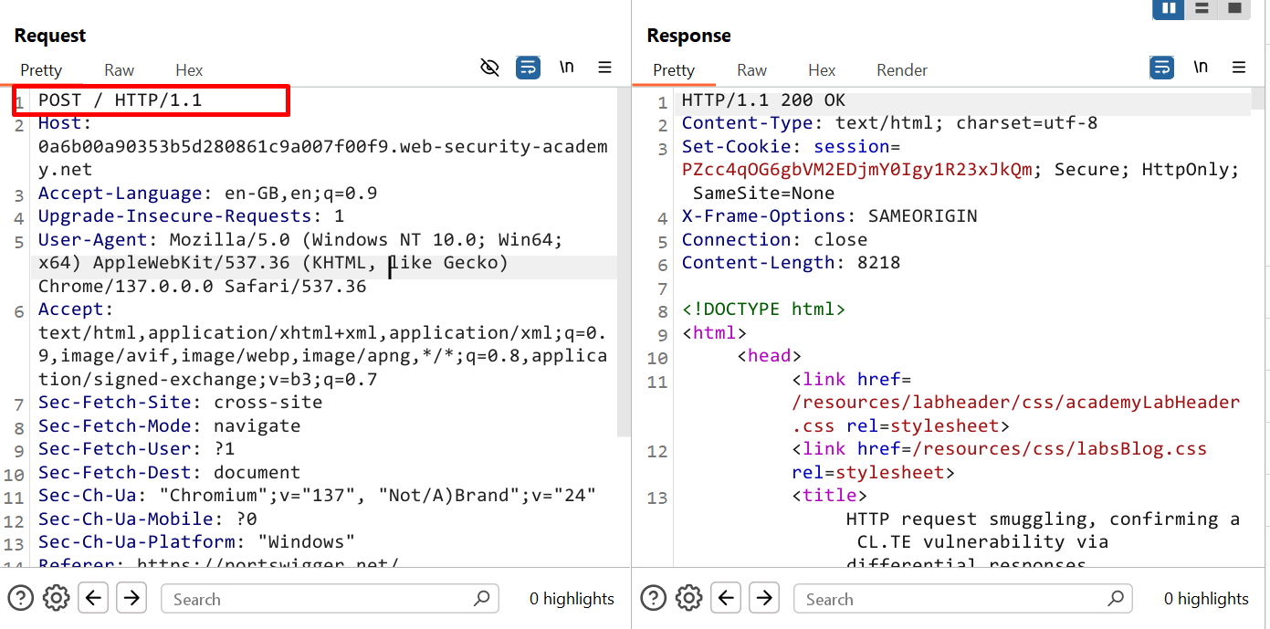Switch to Raw tab in Request panel

[x=119, y=70]
